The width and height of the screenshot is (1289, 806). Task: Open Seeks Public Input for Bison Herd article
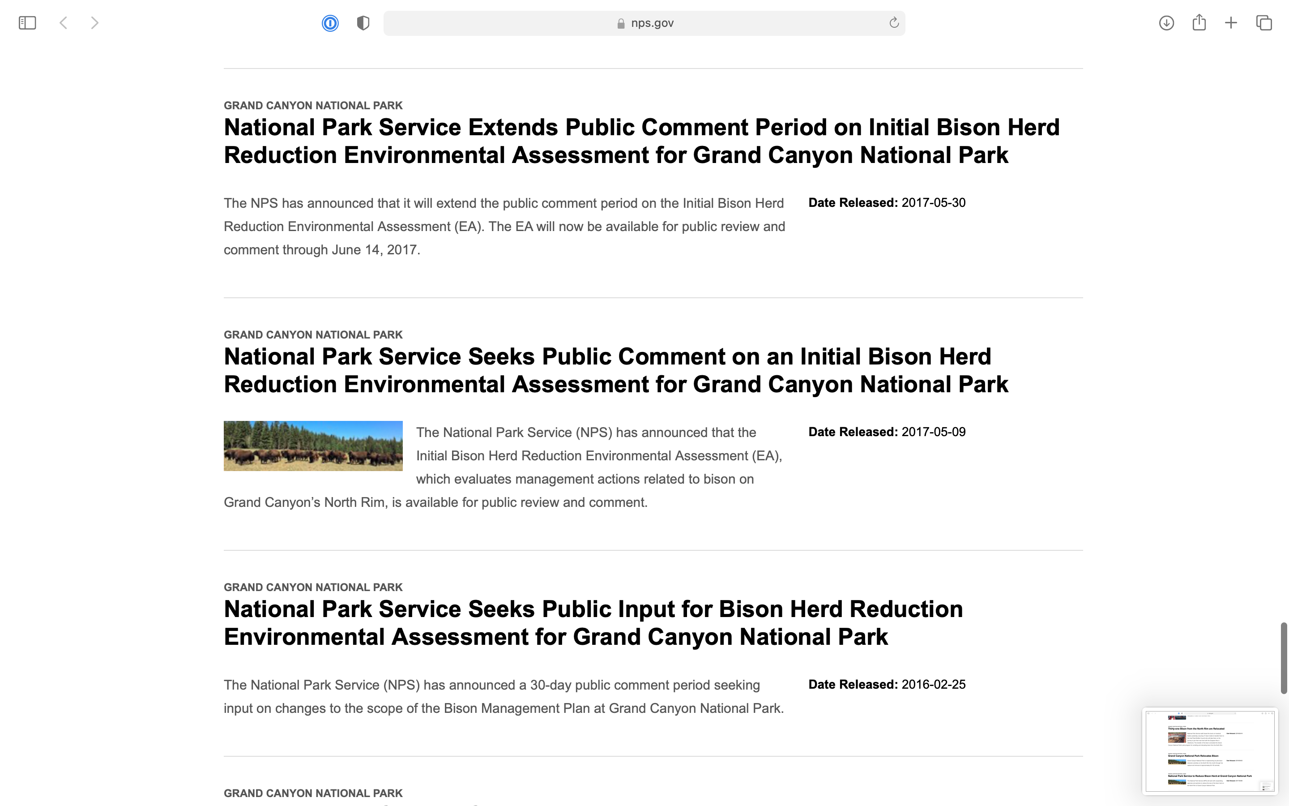point(593,623)
